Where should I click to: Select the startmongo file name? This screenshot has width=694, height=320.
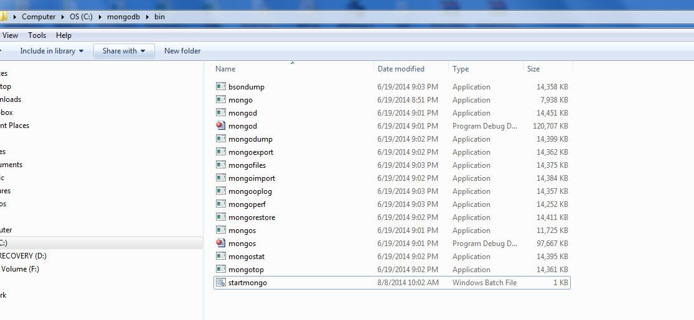pyautogui.click(x=248, y=283)
